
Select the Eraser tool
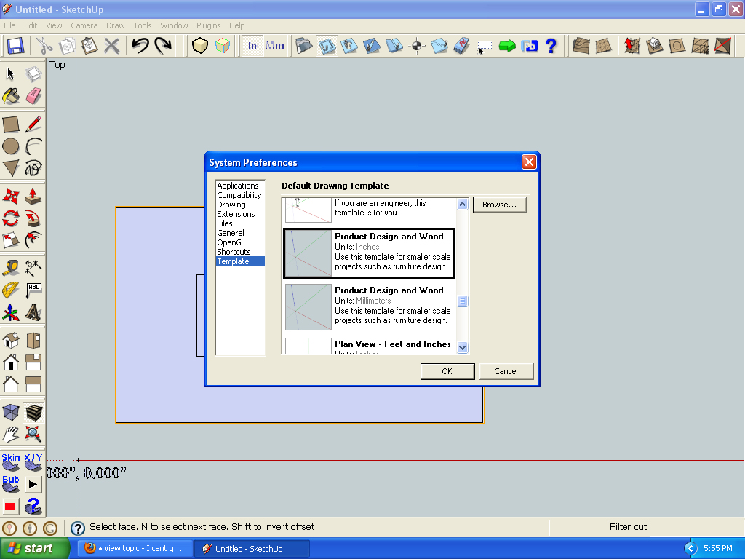[33, 96]
